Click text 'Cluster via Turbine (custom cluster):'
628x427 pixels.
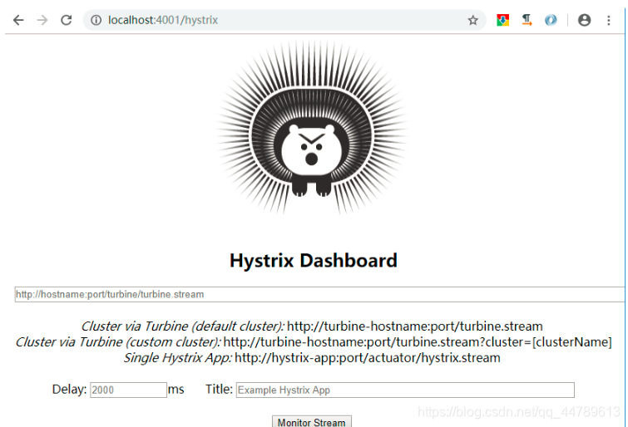click(x=118, y=342)
